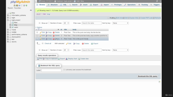Open the Tracking tab
The image size is (173, 97).
pos(143,5)
